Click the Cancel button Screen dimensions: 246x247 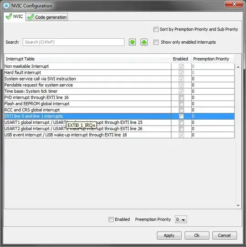[225, 236]
